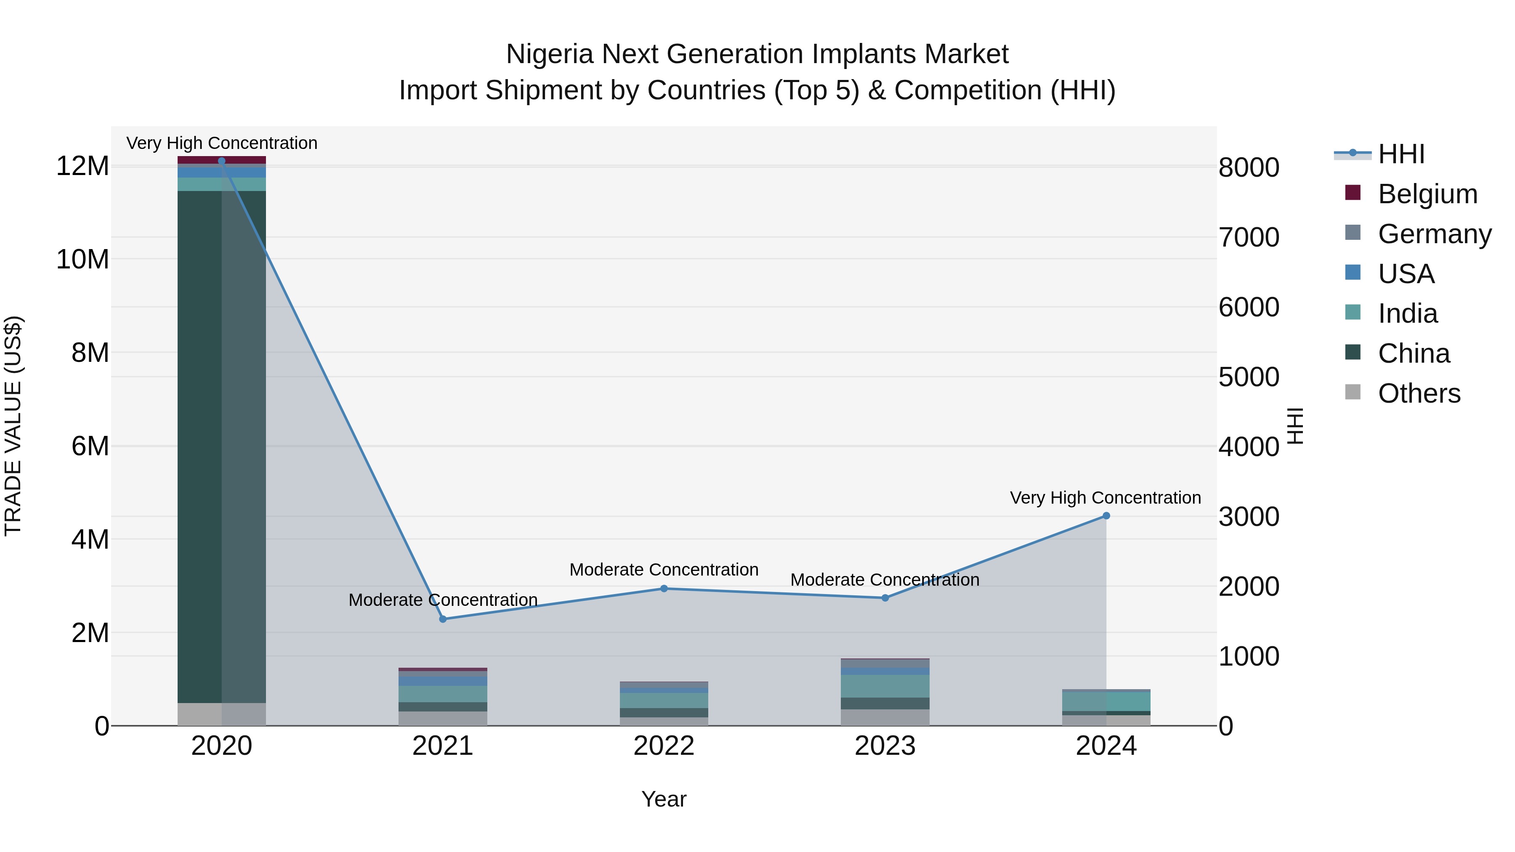This screenshot has width=1515, height=852.
Task: Click the 2M left axis tick label
Action: click(x=90, y=633)
